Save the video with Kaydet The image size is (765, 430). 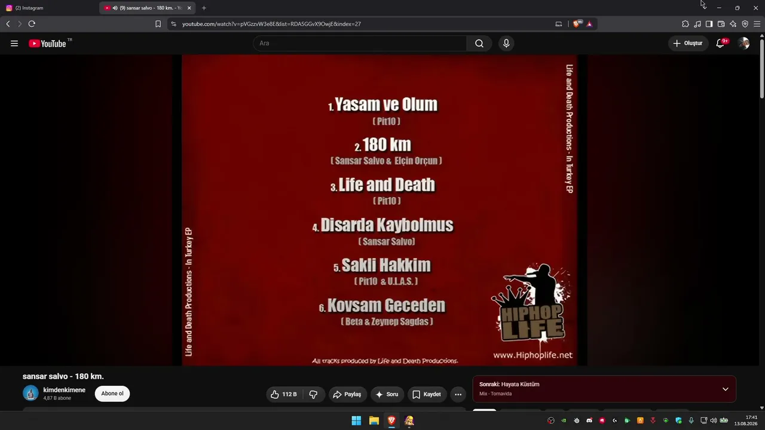pos(427,394)
